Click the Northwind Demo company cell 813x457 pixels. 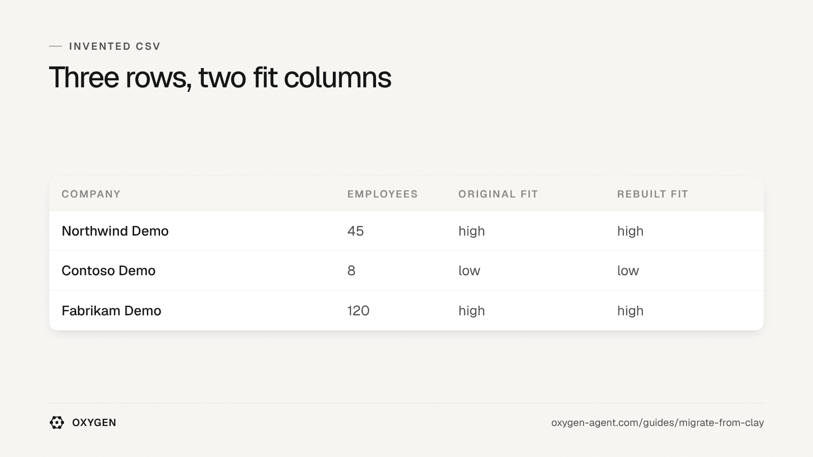point(115,231)
